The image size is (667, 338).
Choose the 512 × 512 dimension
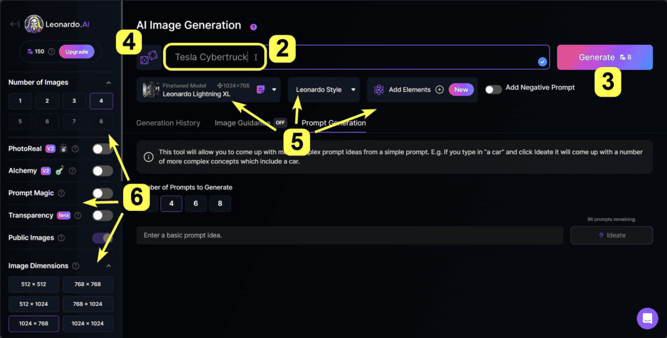[x=34, y=285]
